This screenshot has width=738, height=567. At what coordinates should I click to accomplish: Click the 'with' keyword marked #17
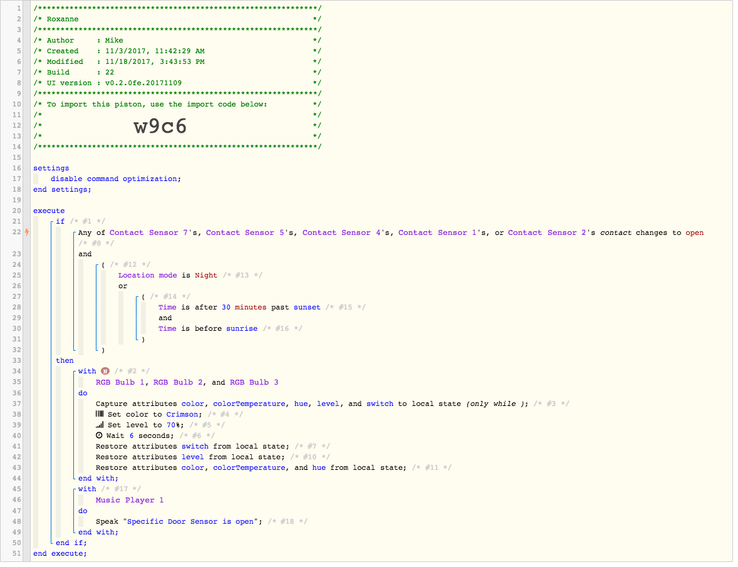point(87,489)
